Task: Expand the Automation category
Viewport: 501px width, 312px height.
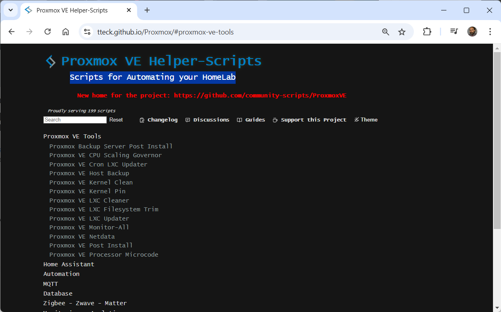Action: pyautogui.click(x=61, y=274)
